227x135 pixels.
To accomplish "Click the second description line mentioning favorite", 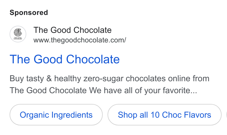I will [x=103, y=90].
